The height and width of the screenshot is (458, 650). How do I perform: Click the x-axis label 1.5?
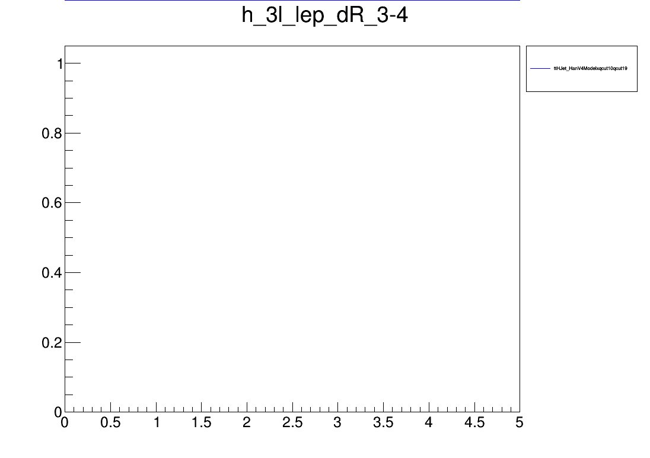[x=202, y=422]
